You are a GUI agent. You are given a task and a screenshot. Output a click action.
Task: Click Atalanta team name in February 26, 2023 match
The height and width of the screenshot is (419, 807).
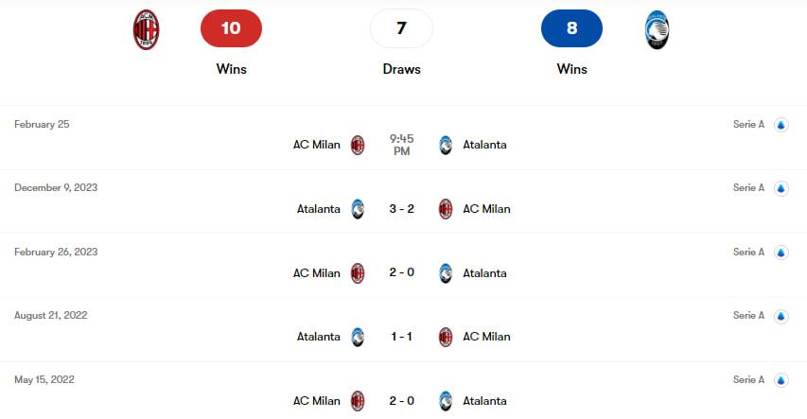coord(484,273)
